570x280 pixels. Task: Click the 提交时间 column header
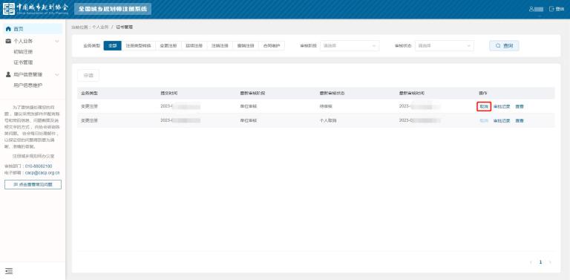(169, 93)
